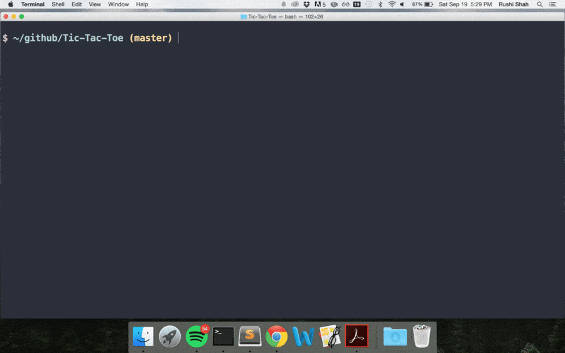Click the (master) branch label in prompt
Image resolution: width=565 pixels, height=353 pixels.
[x=151, y=38]
